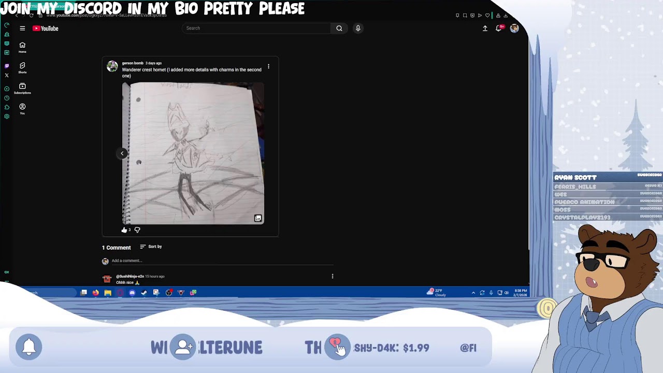
Task: Click the YouTube upload arrow icon
Action: click(485, 28)
